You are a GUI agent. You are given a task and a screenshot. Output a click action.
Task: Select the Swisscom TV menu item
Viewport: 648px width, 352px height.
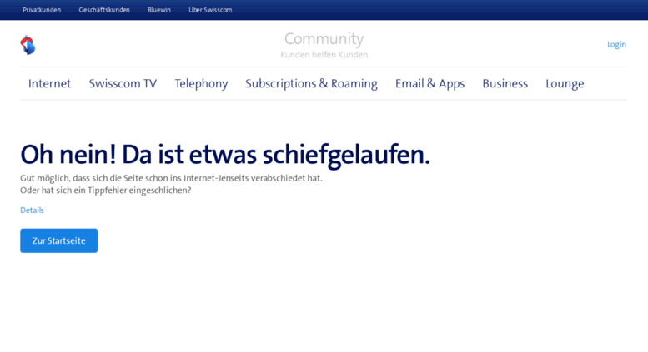pos(123,83)
